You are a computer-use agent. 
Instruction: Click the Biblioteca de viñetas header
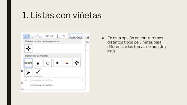pyautogui.click(x=53, y=56)
